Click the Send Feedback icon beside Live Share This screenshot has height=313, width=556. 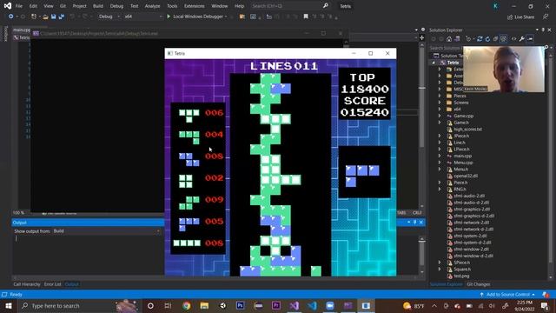[x=546, y=17]
